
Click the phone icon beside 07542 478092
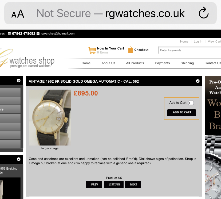[x=9, y=33]
